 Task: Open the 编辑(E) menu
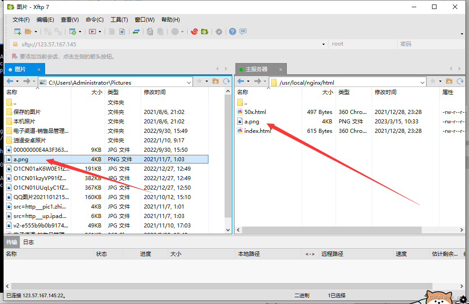point(45,20)
